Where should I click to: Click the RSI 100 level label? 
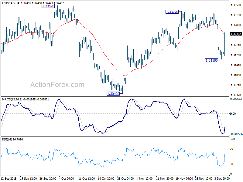(232, 139)
